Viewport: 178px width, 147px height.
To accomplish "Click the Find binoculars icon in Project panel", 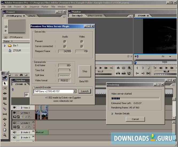I will coord(21,75).
